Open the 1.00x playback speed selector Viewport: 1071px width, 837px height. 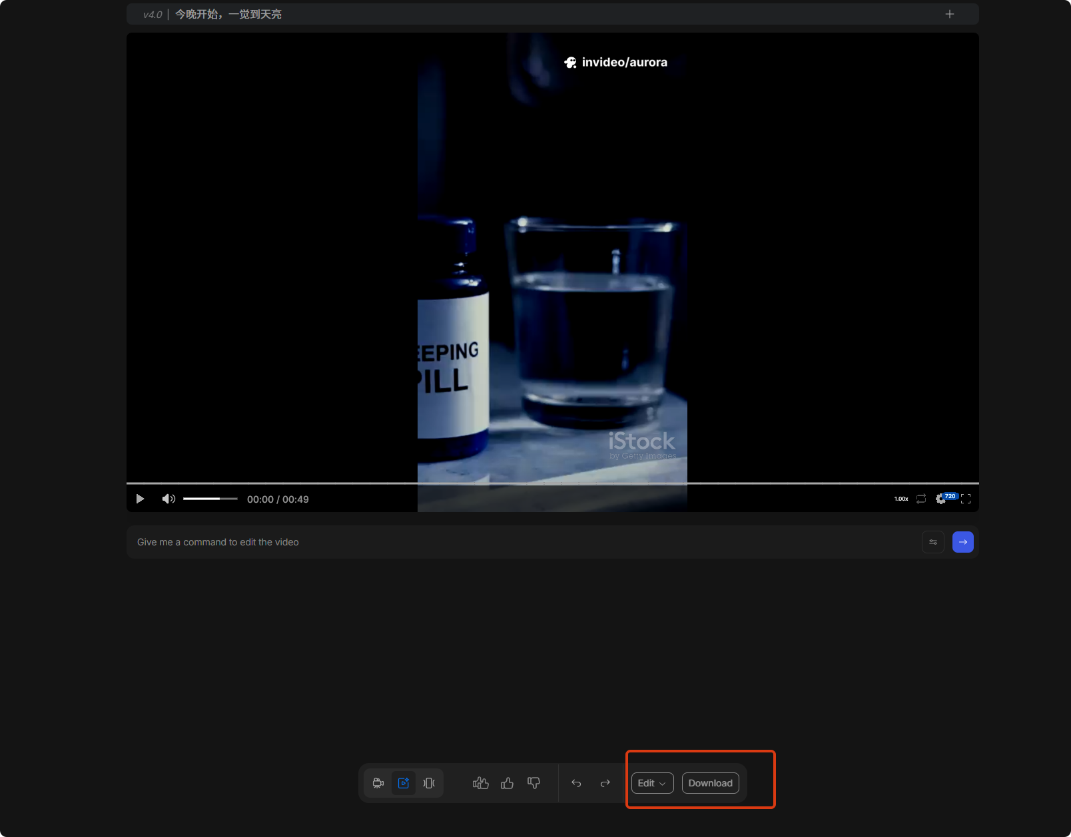(901, 499)
